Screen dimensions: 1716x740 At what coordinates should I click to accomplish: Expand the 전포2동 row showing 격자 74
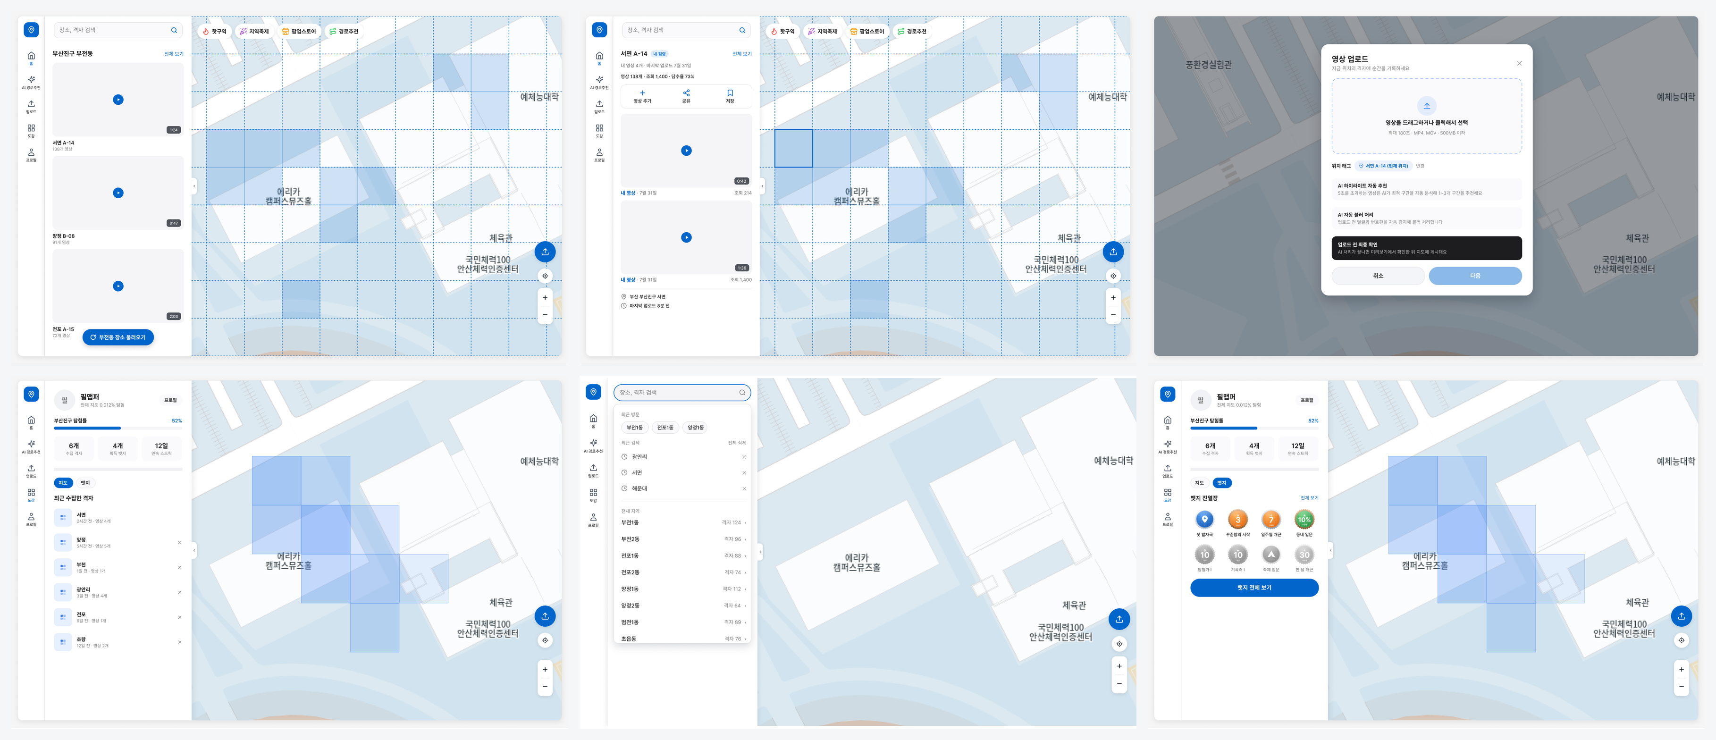pyautogui.click(x=683, y=573)
